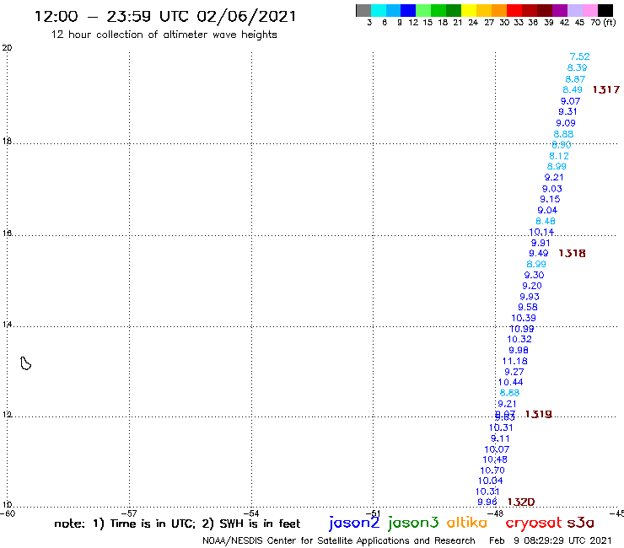Click the wave height value 9.30
The width and height of the screenshot is (624, 548).
click(x=534, y=275)
